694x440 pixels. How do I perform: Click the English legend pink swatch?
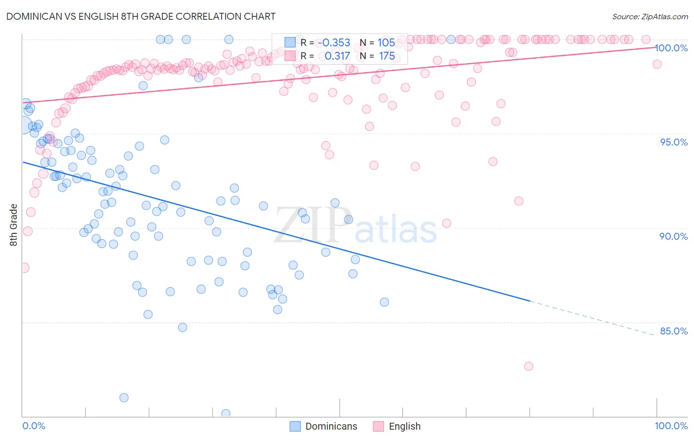click(x=379, y=426)
